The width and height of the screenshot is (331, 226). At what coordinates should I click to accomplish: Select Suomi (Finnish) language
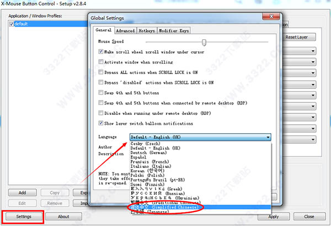point(200,185)
